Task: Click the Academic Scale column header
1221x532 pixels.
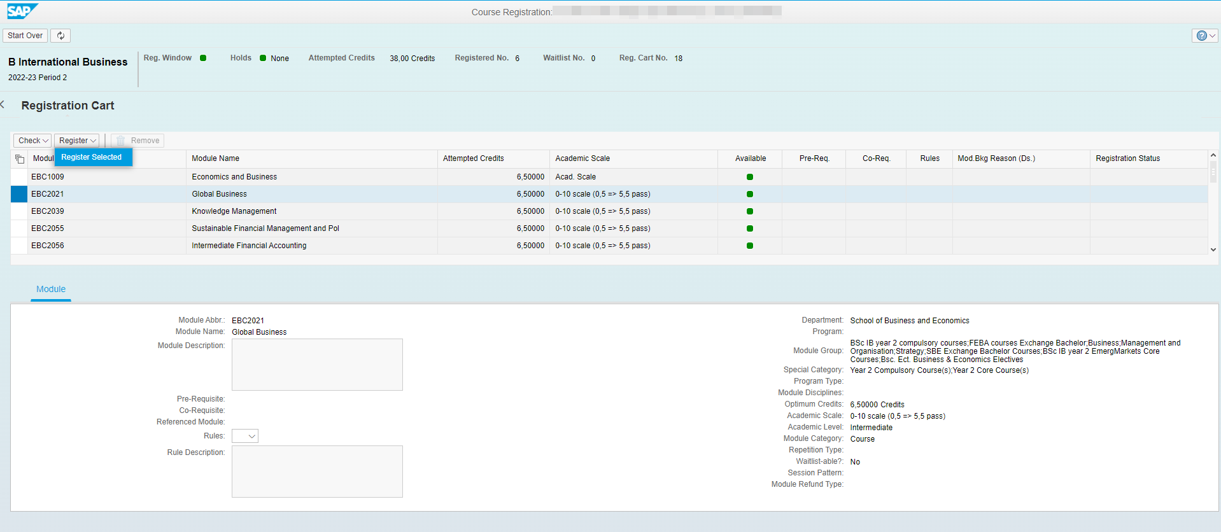Action: click(633, 158)
